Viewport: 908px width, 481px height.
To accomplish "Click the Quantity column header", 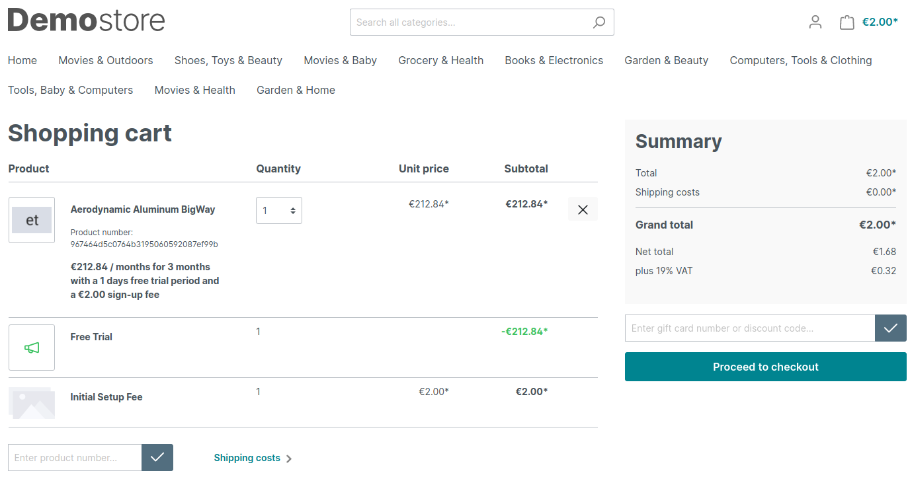I will [278, 168].
